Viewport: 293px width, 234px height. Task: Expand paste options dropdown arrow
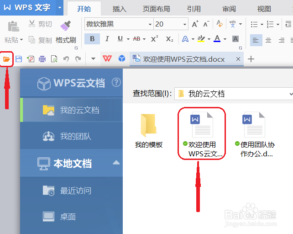(x=21, y=40)
